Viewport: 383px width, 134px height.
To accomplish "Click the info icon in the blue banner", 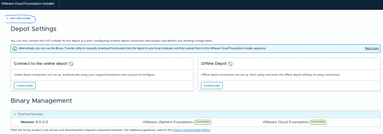I will [x=15, y=48].
